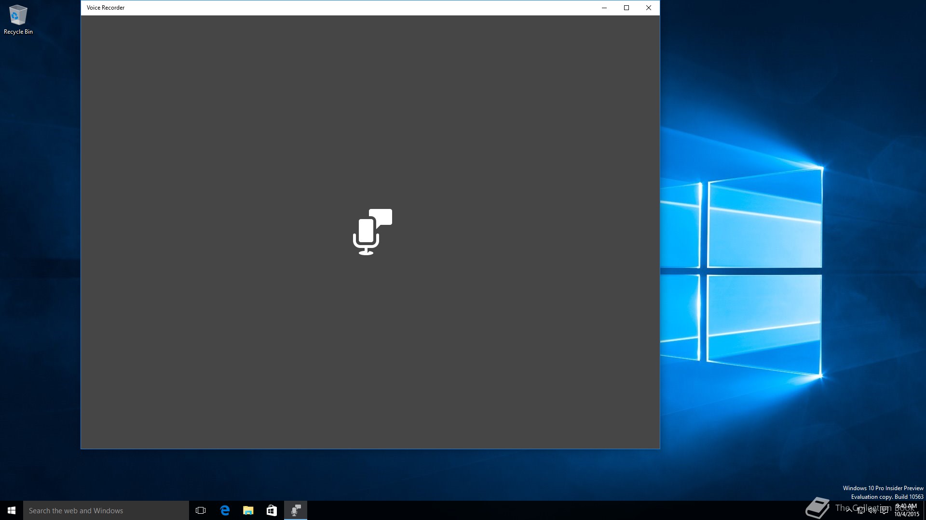
Task: Launch Microsoft Edge from the taskbar
Action: [x=225, y=510]
